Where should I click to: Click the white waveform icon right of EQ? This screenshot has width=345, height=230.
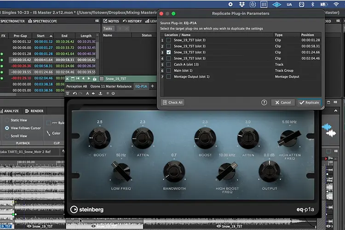331,133
